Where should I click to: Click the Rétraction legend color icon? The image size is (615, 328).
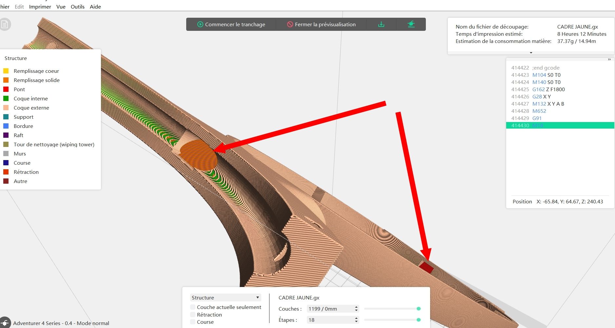pyautogui.click(x=6, y=172)
